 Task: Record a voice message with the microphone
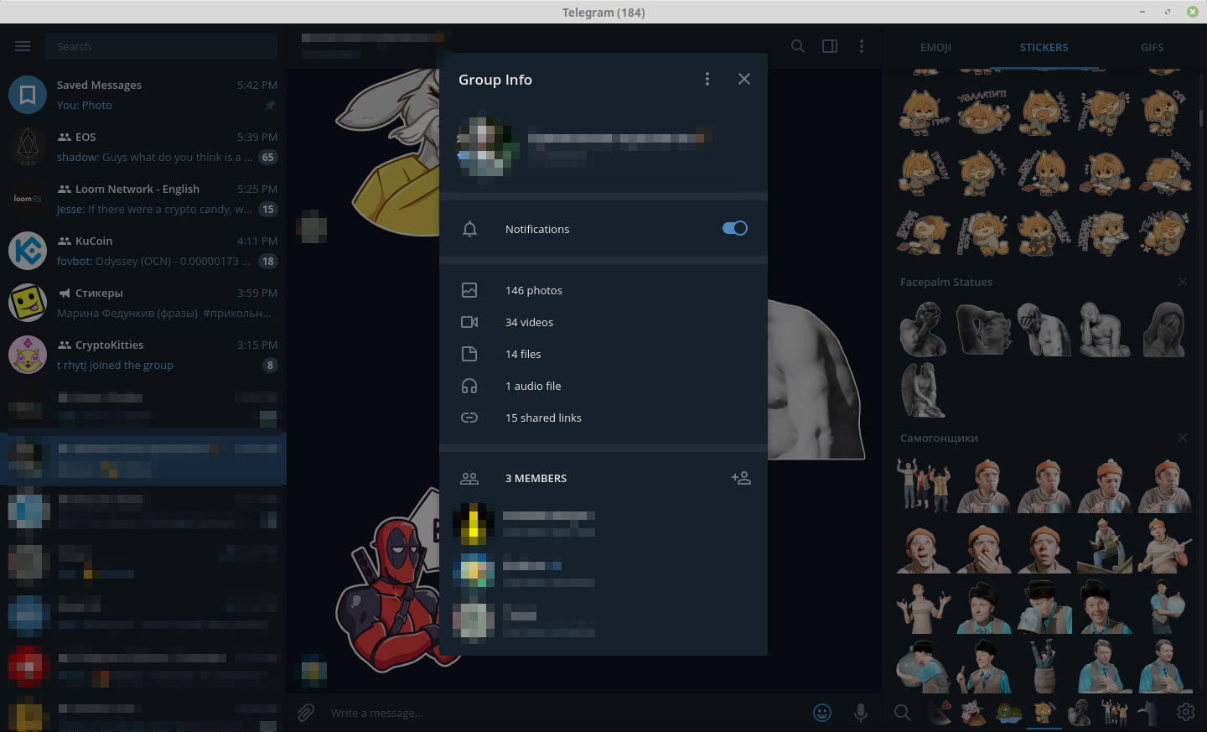point(860,713)
